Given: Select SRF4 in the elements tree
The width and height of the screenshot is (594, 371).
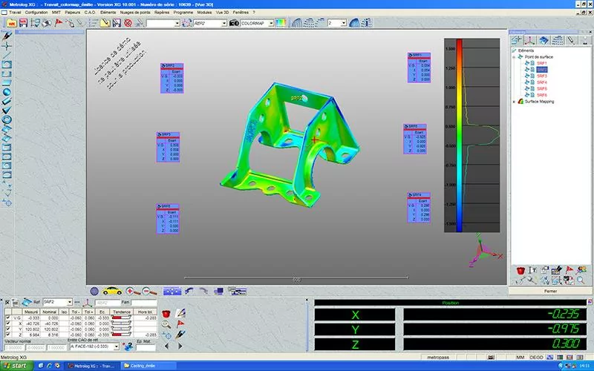Looking at the screenshot, I should pyautogui.click(x=541, y=82).
